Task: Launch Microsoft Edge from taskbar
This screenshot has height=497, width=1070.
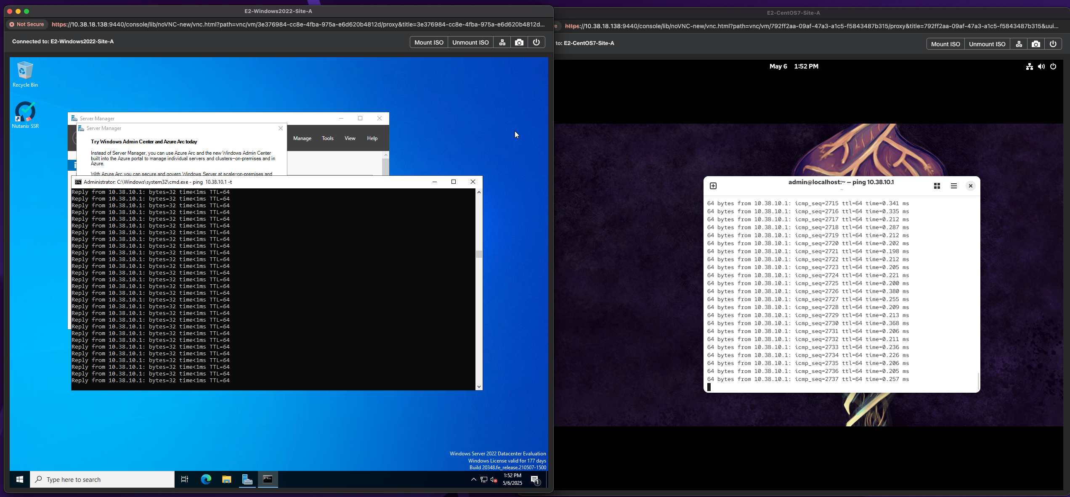Action: tap(206, 479)
